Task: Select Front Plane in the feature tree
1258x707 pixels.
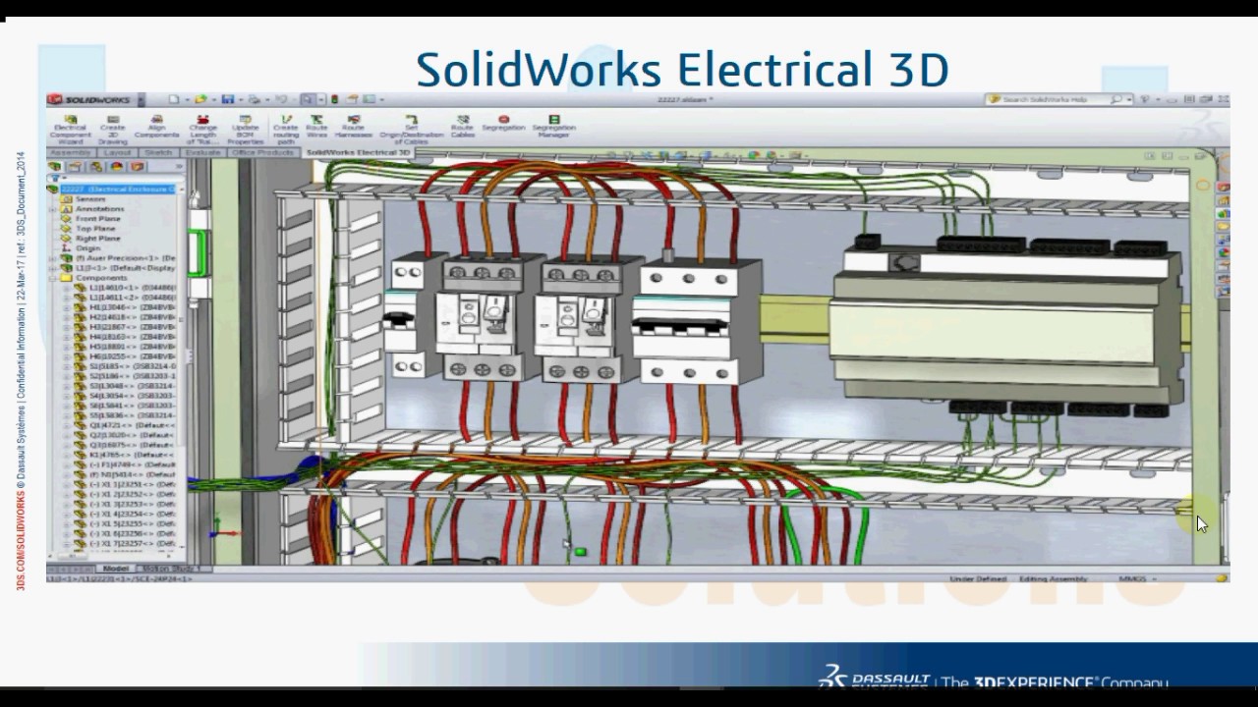Action: [96, 219]
